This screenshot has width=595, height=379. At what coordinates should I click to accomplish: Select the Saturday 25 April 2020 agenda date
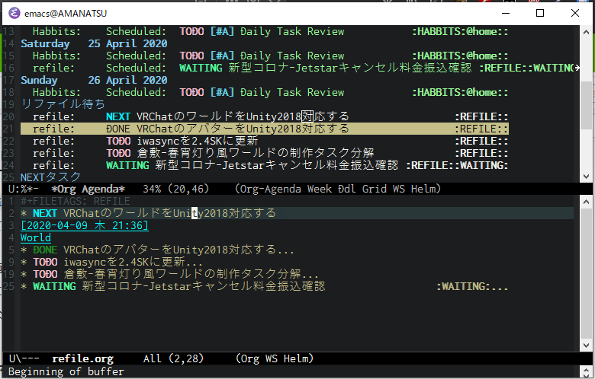pyautogui.click(x=94, y=44)
